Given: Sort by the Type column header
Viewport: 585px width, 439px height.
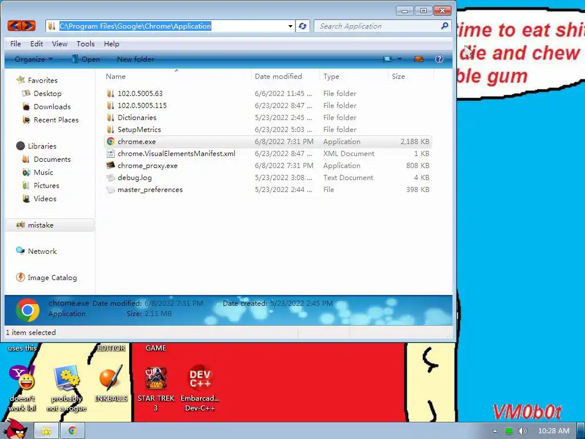Looking at the screenshot, I should pyautogui.click(x=331, y=76).
